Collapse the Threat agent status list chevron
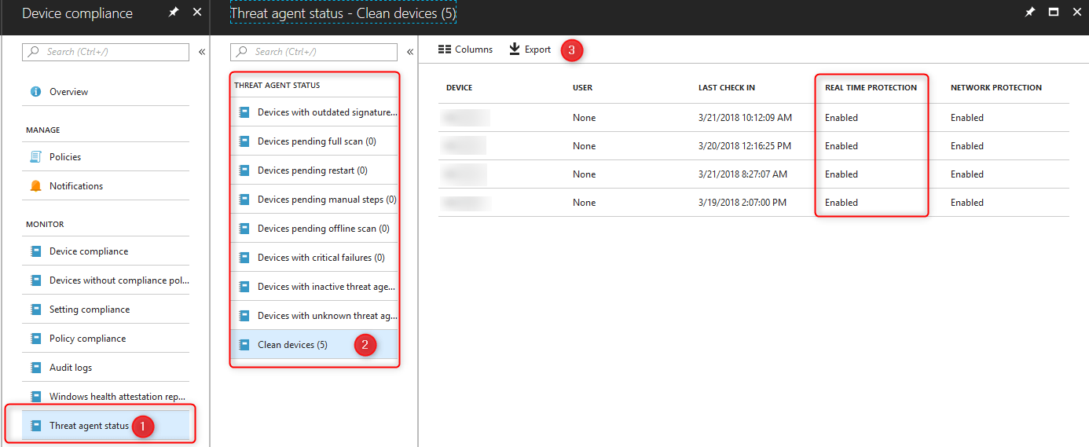The width and height of the screenshot is (1089, 447). 410,52
